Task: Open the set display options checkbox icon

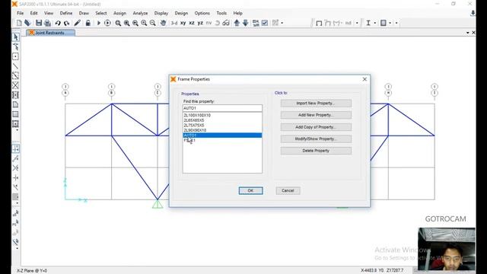Action: pyautogui.click(x=265, y=23)
